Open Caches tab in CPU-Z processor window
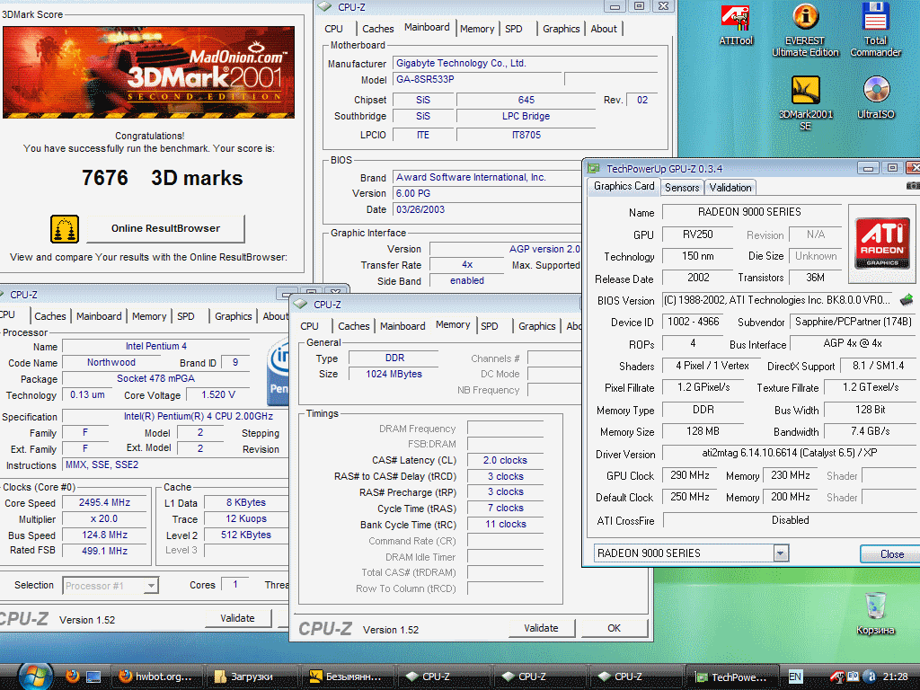Viewport: 920px width, 690px height. [x=50, y=316]
